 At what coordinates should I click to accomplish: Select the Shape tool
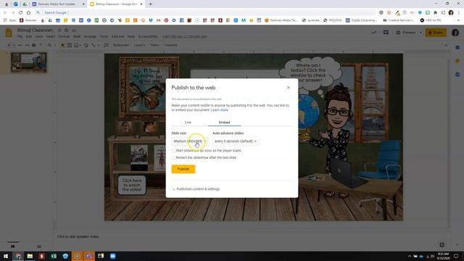[x=86, y=45]
